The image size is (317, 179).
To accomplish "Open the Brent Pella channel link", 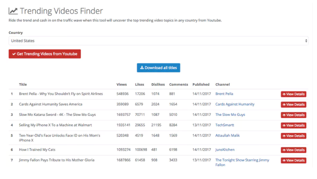I will point(224,94).
